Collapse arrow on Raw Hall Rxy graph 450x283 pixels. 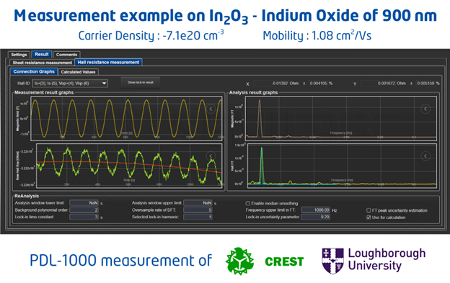(211, 156)
